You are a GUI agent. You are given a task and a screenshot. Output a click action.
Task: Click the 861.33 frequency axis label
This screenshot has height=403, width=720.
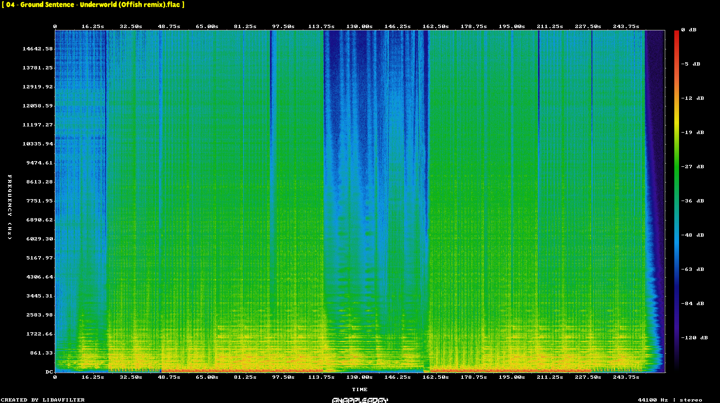coord(41,353)
